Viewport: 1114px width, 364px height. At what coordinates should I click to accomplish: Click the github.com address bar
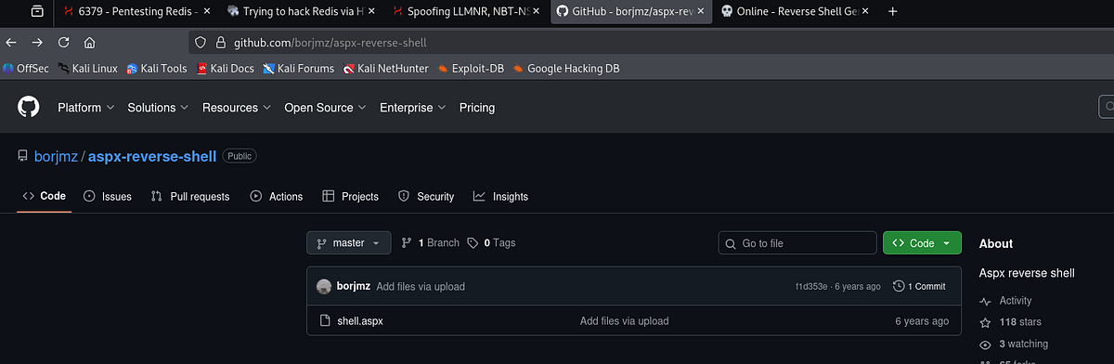coord(650,43)
